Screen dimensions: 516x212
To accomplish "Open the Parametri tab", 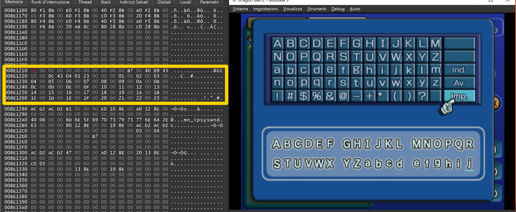I will [x=209, y=2].
